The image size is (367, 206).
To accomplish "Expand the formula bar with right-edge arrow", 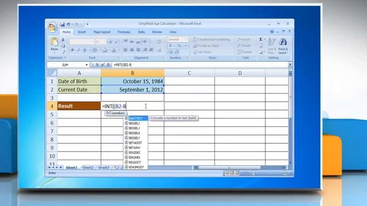I will (x=290, y=65).
